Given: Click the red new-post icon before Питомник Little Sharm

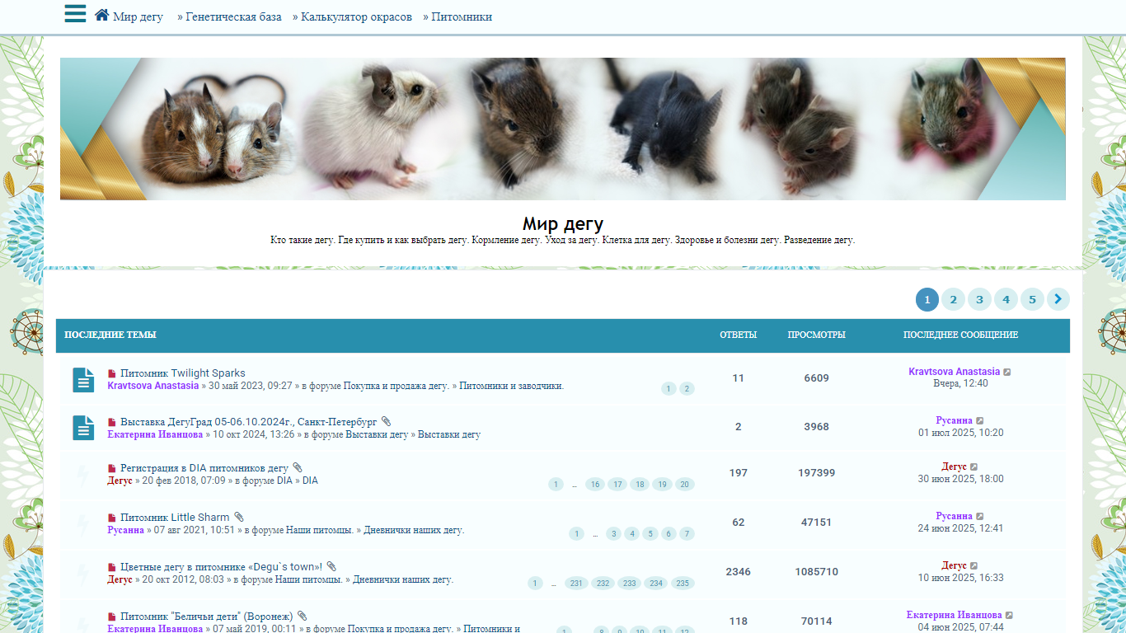Looking at the screenshot, I should pyautogui.click(x=112, y=518).
